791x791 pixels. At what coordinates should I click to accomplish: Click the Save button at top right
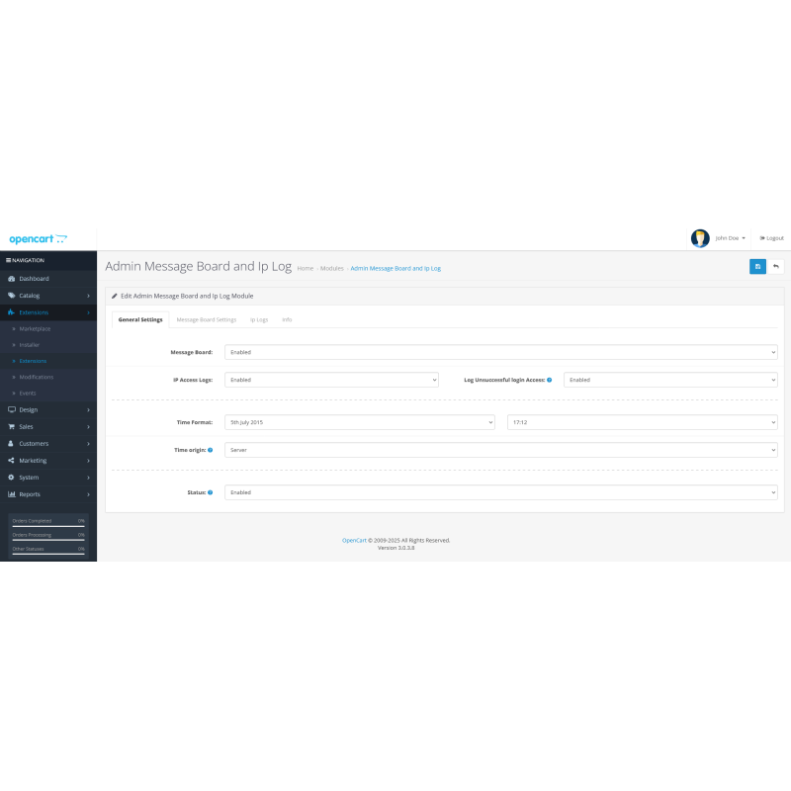757,266
